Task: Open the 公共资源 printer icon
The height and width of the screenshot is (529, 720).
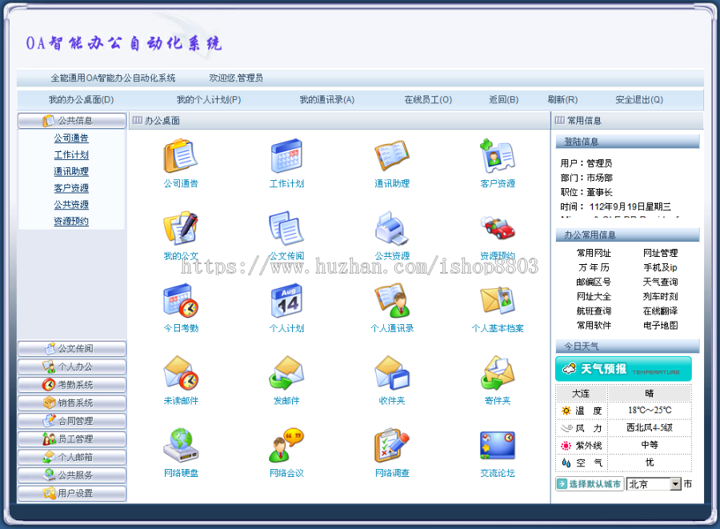Action: [x=392, y=229]
